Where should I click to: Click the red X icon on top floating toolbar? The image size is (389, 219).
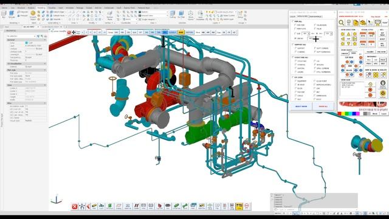click(69, 32)
